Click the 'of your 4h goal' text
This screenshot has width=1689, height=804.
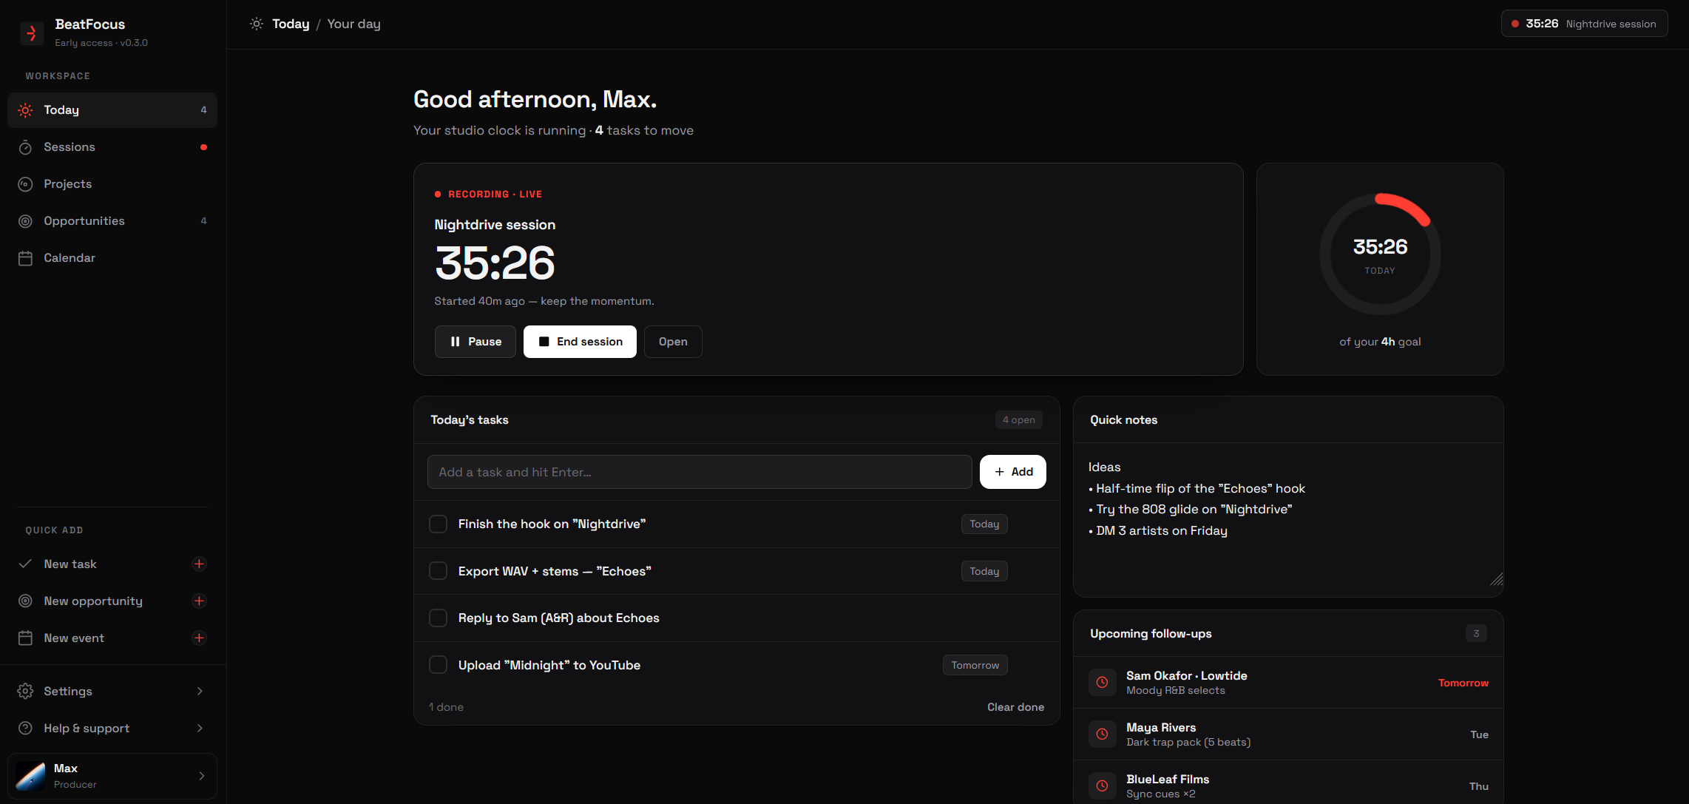1380,342
